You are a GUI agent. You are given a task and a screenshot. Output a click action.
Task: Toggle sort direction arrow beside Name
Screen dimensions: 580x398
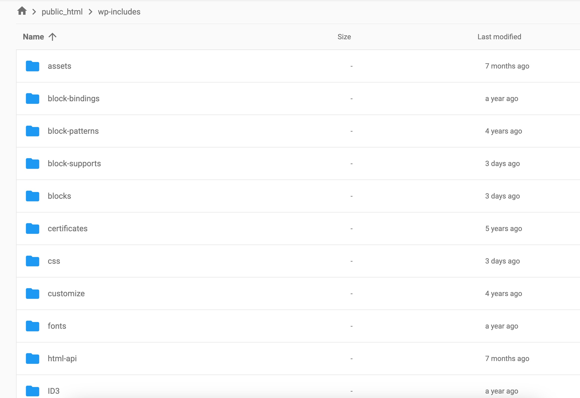click(53, 37)
